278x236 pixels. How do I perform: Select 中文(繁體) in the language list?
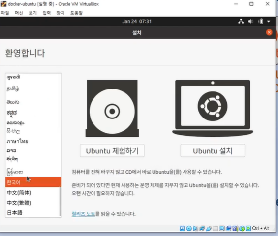pos(33,203)
